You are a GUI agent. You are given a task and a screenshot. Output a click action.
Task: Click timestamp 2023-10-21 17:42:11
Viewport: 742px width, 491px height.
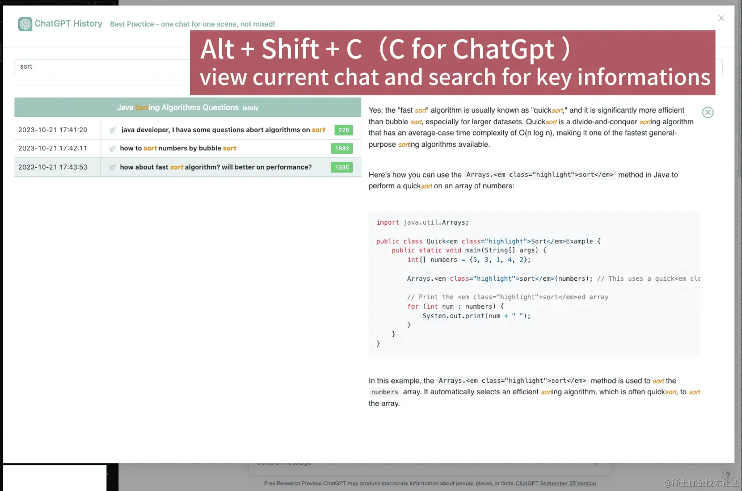pyautogui.click(x=53, y=148)
